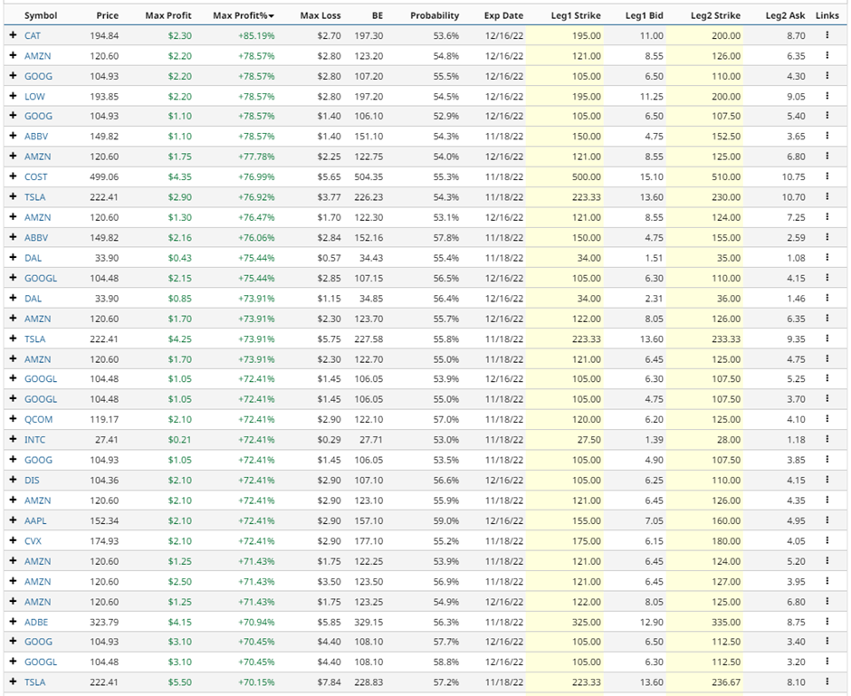Open the links menu for the AAPL row
The width and height of the screenshot is (851, 696).
click(x=827, y=520)
